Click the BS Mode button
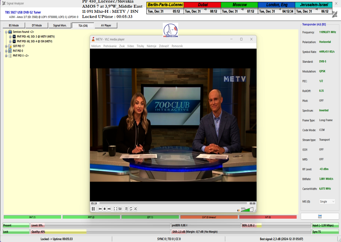341x242 pixels. [14, 26]
